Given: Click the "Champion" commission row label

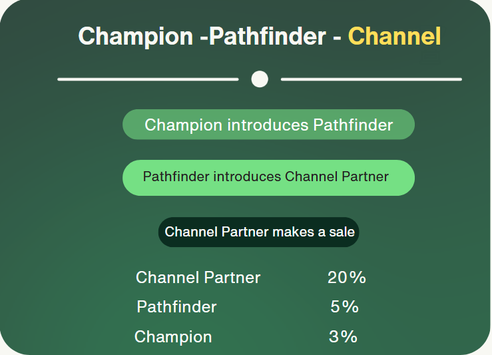Looking at the screenshot, I should pos(173,337).
